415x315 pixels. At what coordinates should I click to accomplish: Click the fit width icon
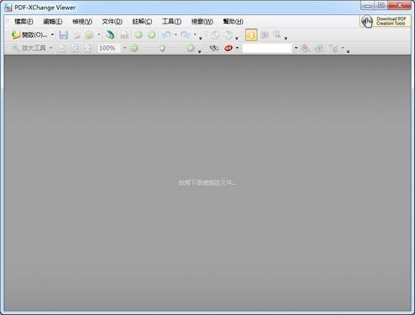tap(87, 49)
